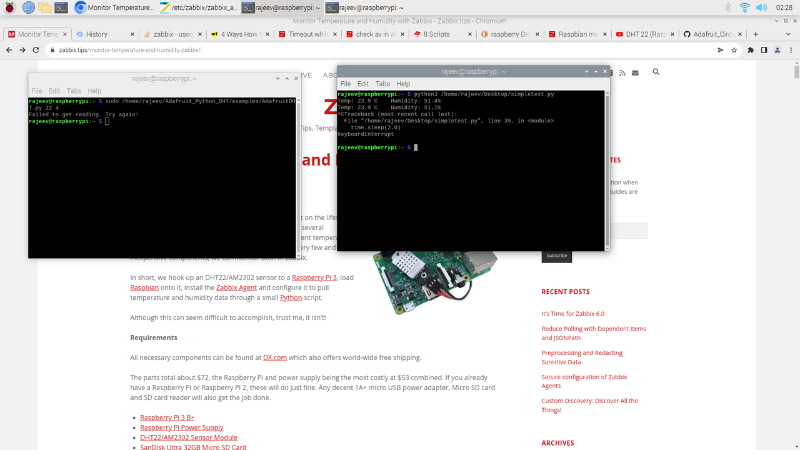800x450 pixels.
Task: Switch to the Adafruit_Circu GitHub tab
Action: coord(711,34)
